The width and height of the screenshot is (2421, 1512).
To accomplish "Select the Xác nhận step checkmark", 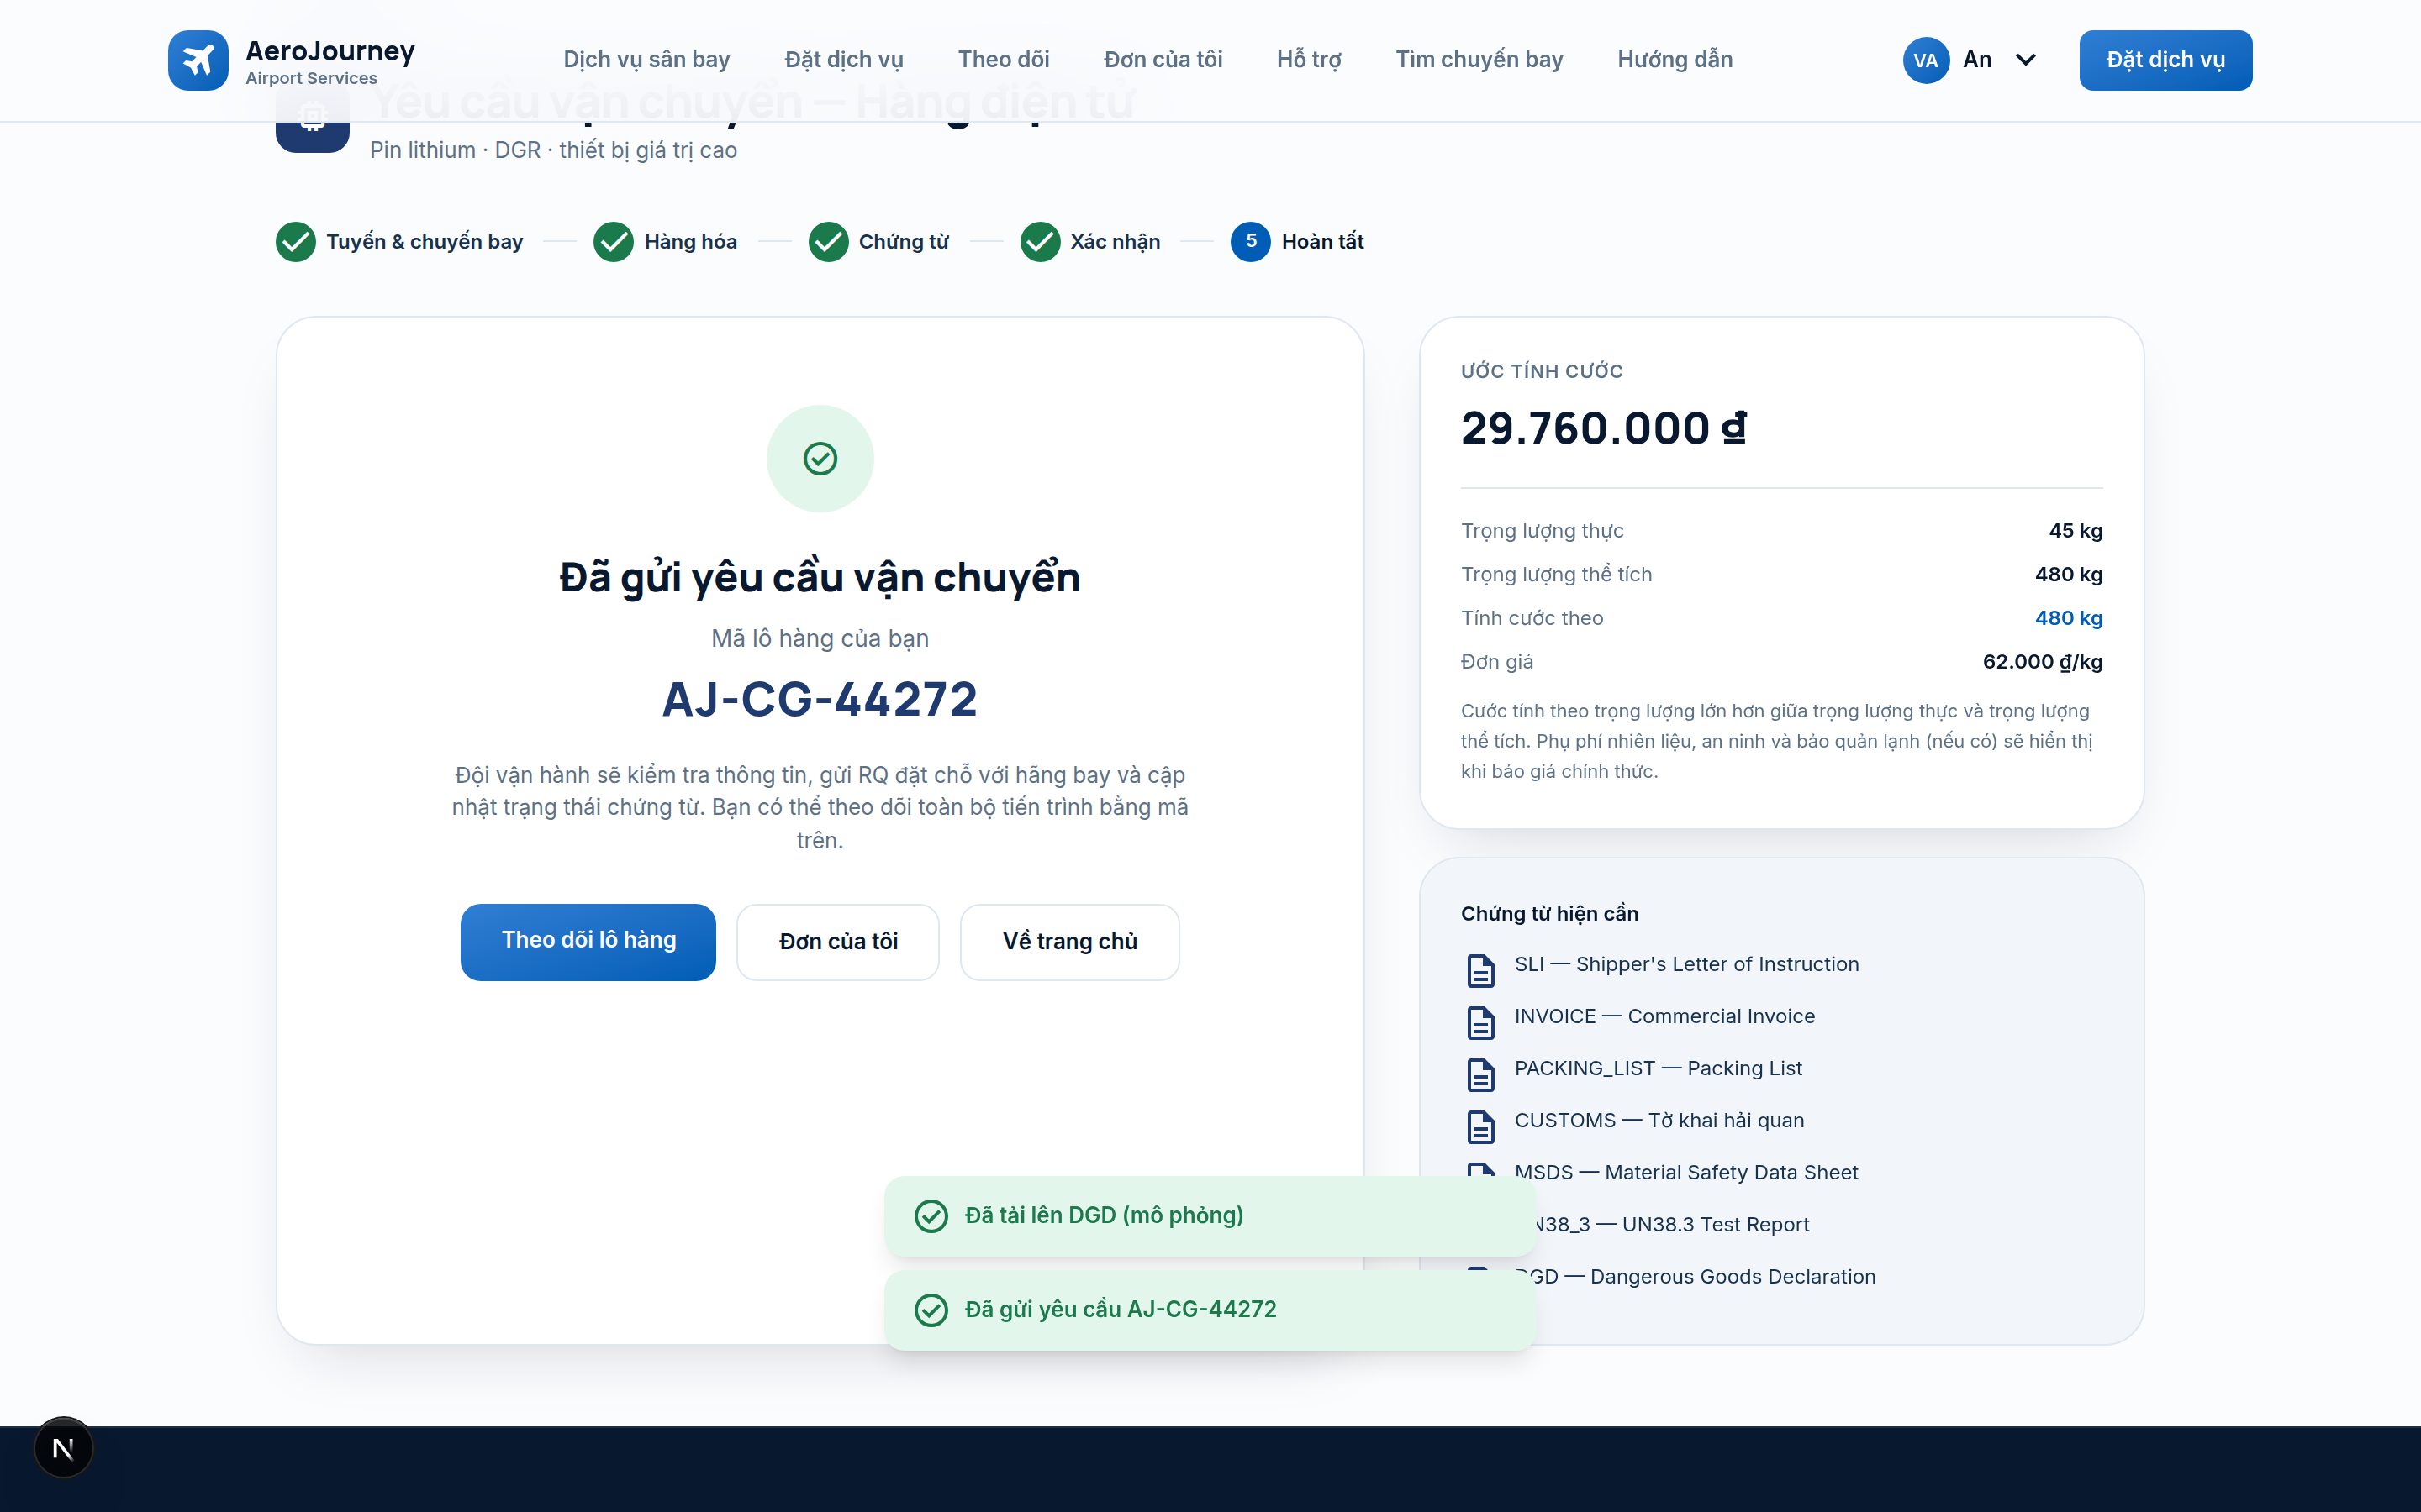I will pyautogui.click(x=1041, y=242).
